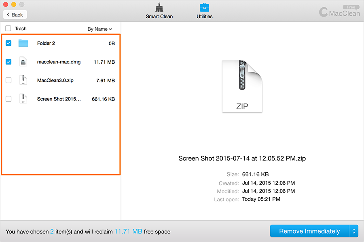Go back using the Back button
This screenshot has width=364, height=242.
click(x=15, y=15)
